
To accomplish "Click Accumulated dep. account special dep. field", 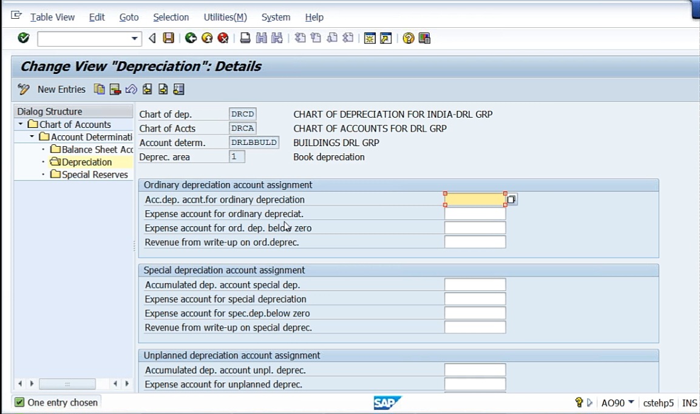I will (x=475, y=284).
